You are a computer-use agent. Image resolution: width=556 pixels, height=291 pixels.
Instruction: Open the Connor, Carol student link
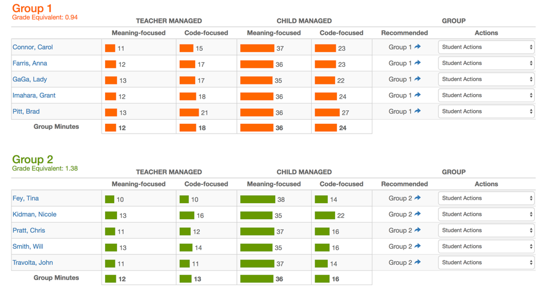coord(33,47)
